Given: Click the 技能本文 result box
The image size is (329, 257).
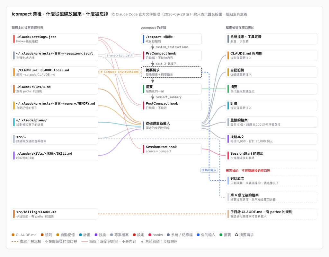Looking at the screenshot, I should pyautogui.click(x=271, y=139).
